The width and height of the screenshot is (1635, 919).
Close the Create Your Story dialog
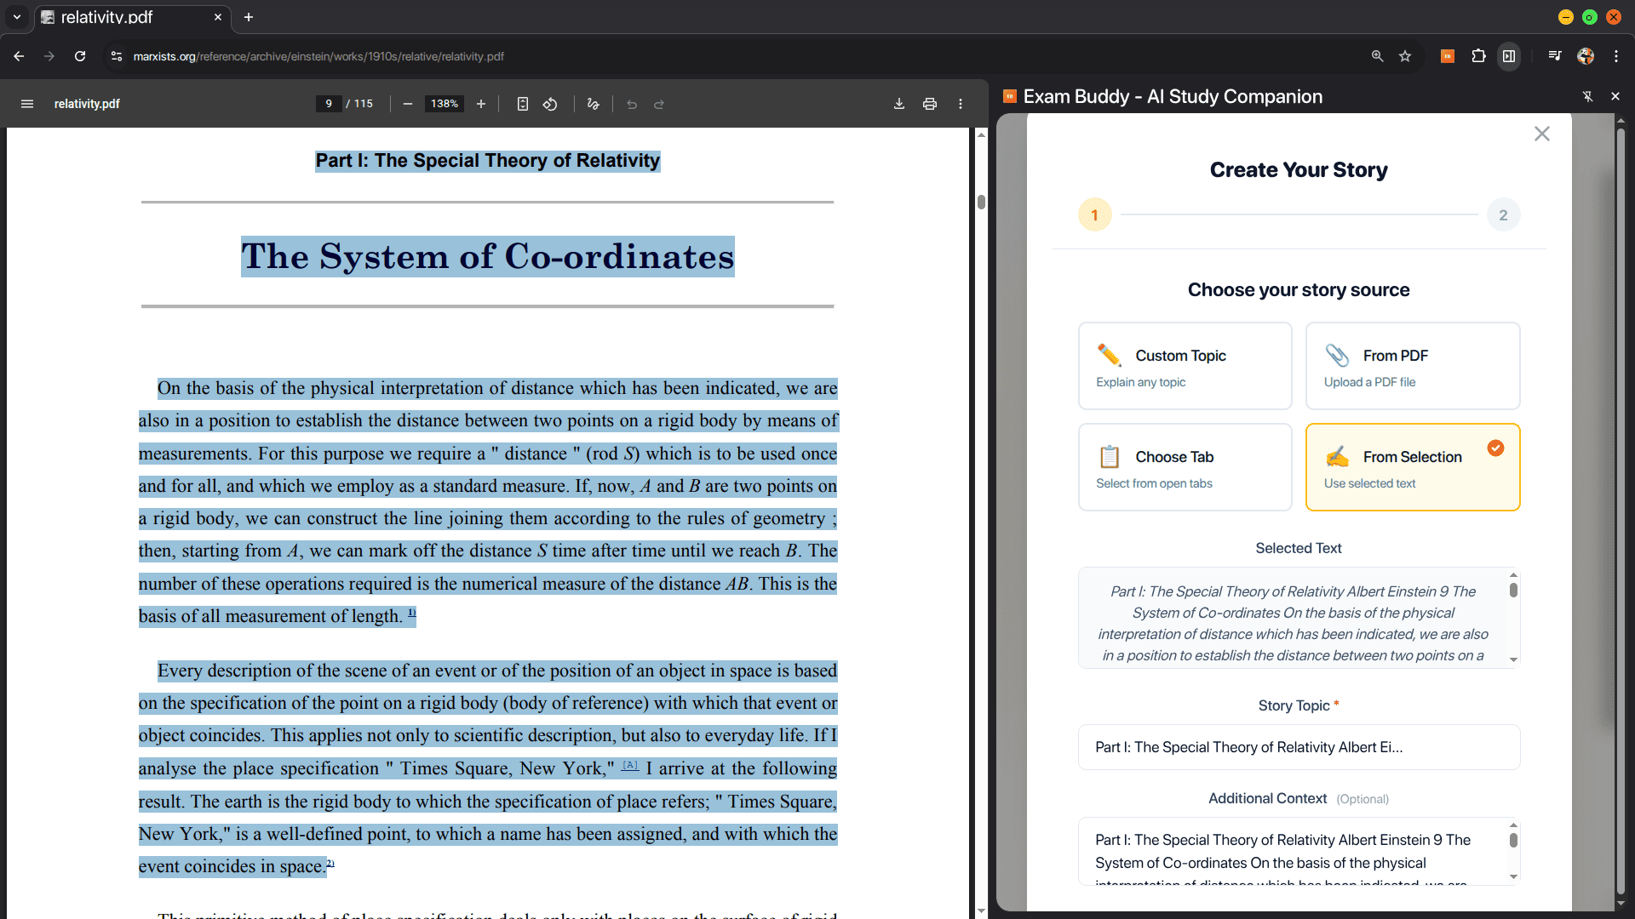click(x=1541, y=134)
